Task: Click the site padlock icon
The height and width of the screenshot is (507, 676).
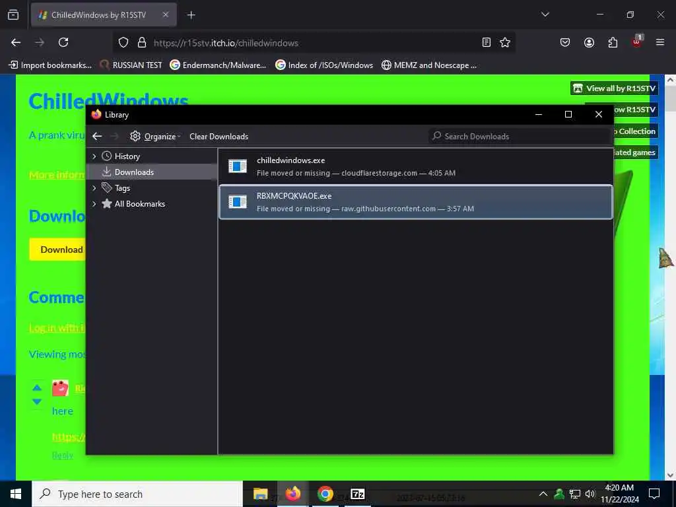Action: [141, 43]
